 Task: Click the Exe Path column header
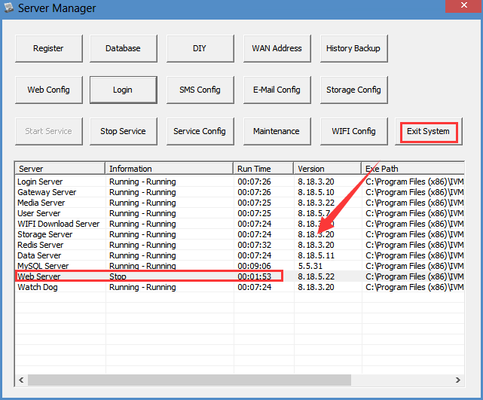coord(413,169)
